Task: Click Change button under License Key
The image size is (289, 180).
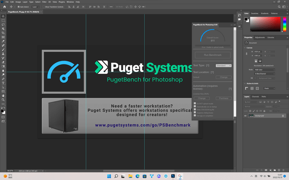Action: pos(201,98)
